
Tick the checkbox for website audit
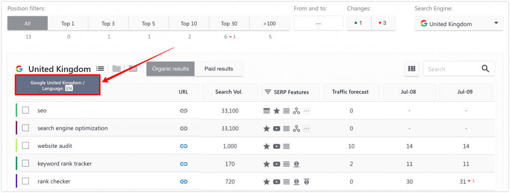pyautogui.click(x=25, y=146)
